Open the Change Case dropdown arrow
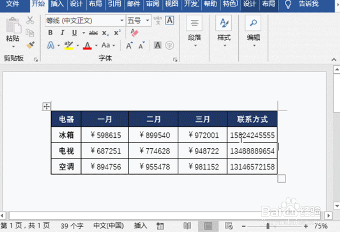 click(x=114, y=46)
